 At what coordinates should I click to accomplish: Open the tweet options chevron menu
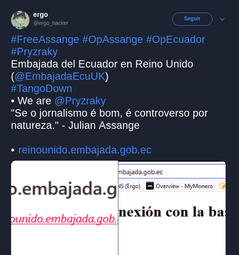tap(222, 19)
